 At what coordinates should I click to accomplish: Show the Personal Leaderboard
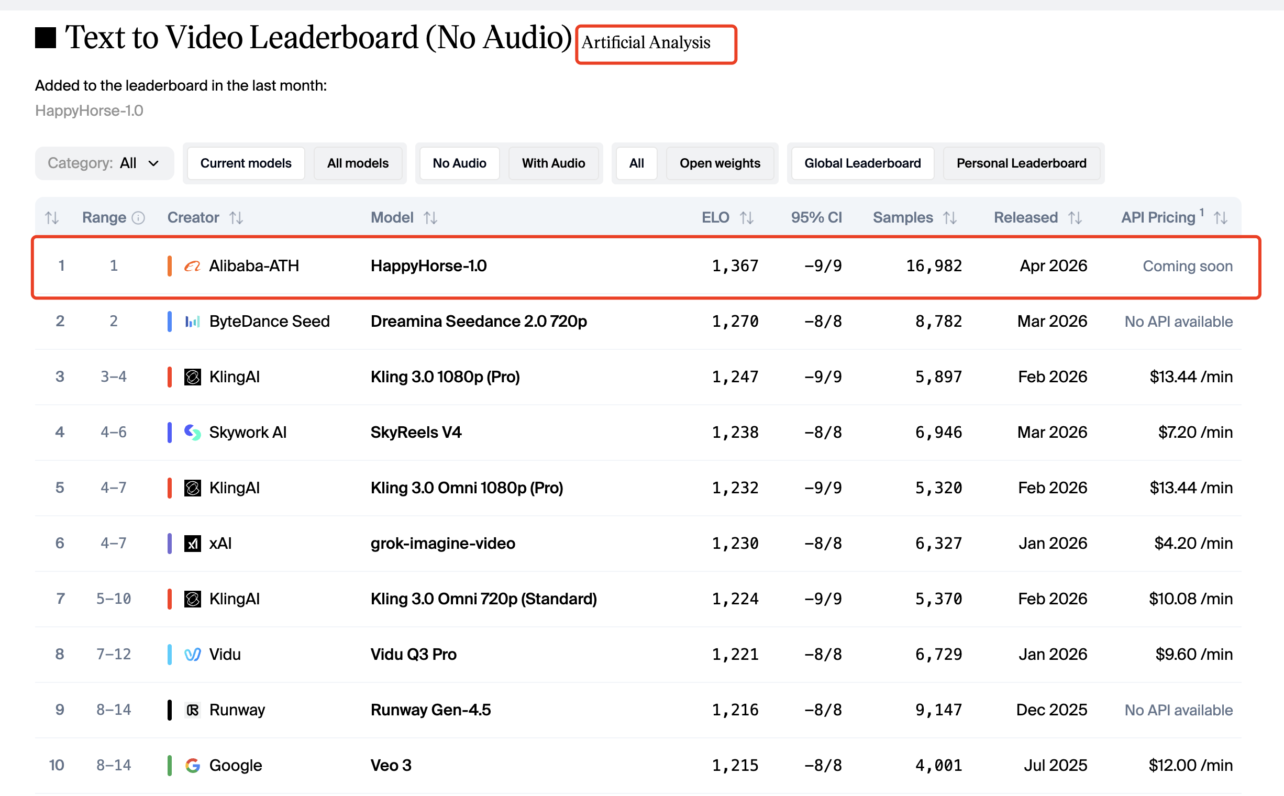pos(1021,163)
